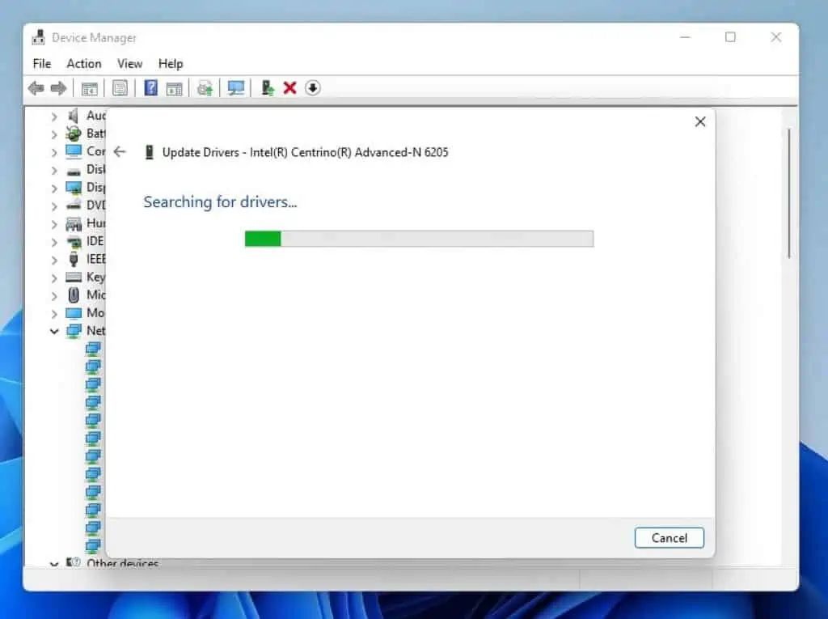Expand the Network adapters category
Image resolution: width=828 pixels, height=619 pixels.
tap(54, 331)
